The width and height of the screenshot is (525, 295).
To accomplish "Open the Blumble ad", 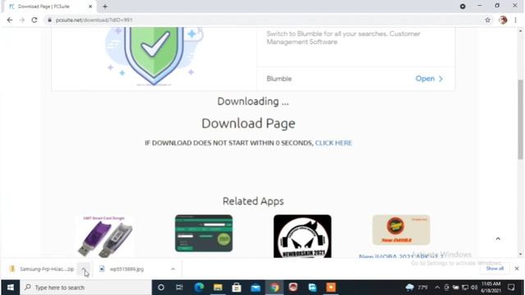I will 429,79.
